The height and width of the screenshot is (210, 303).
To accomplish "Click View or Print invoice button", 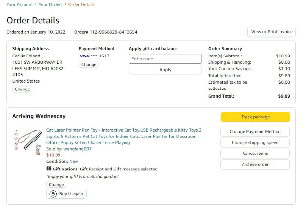I will (x=272, y=32).
